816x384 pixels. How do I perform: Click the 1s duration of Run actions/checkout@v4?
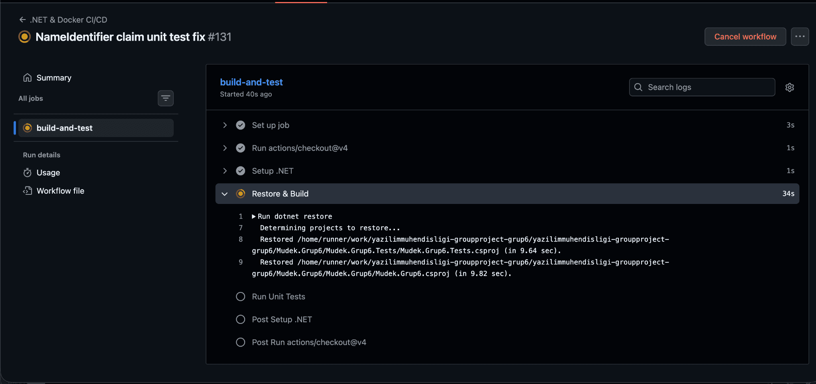[790, 148]
